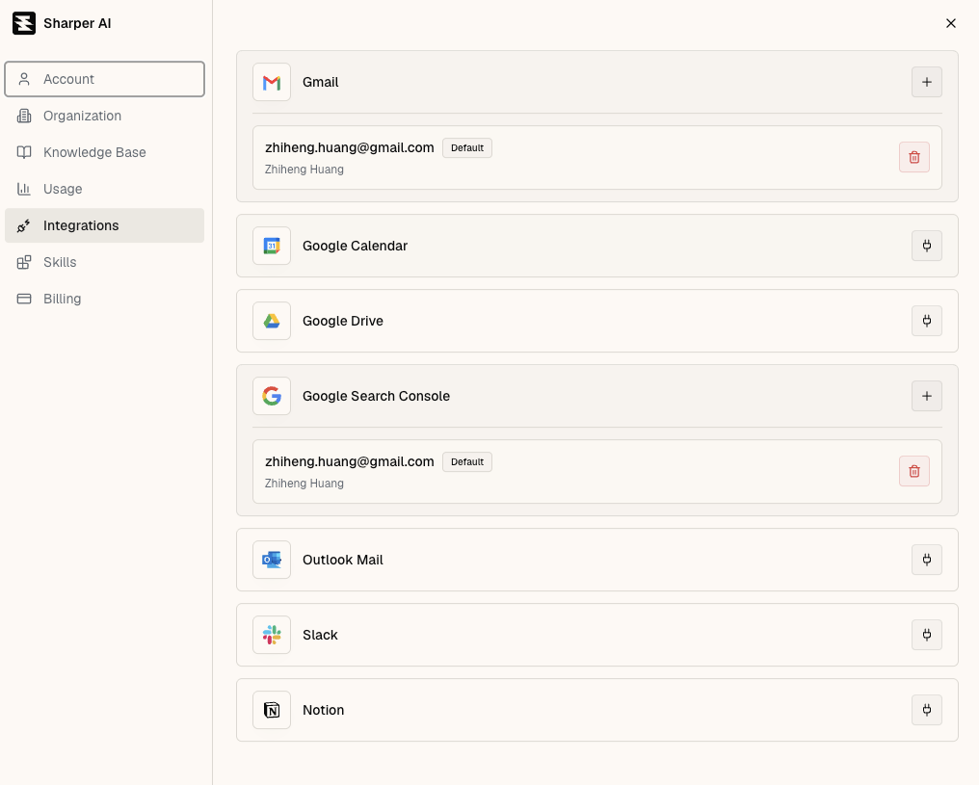This screenshot has height=785, width=979.
Task: Click the Sharper AI brand name
Action: (77, 23)
